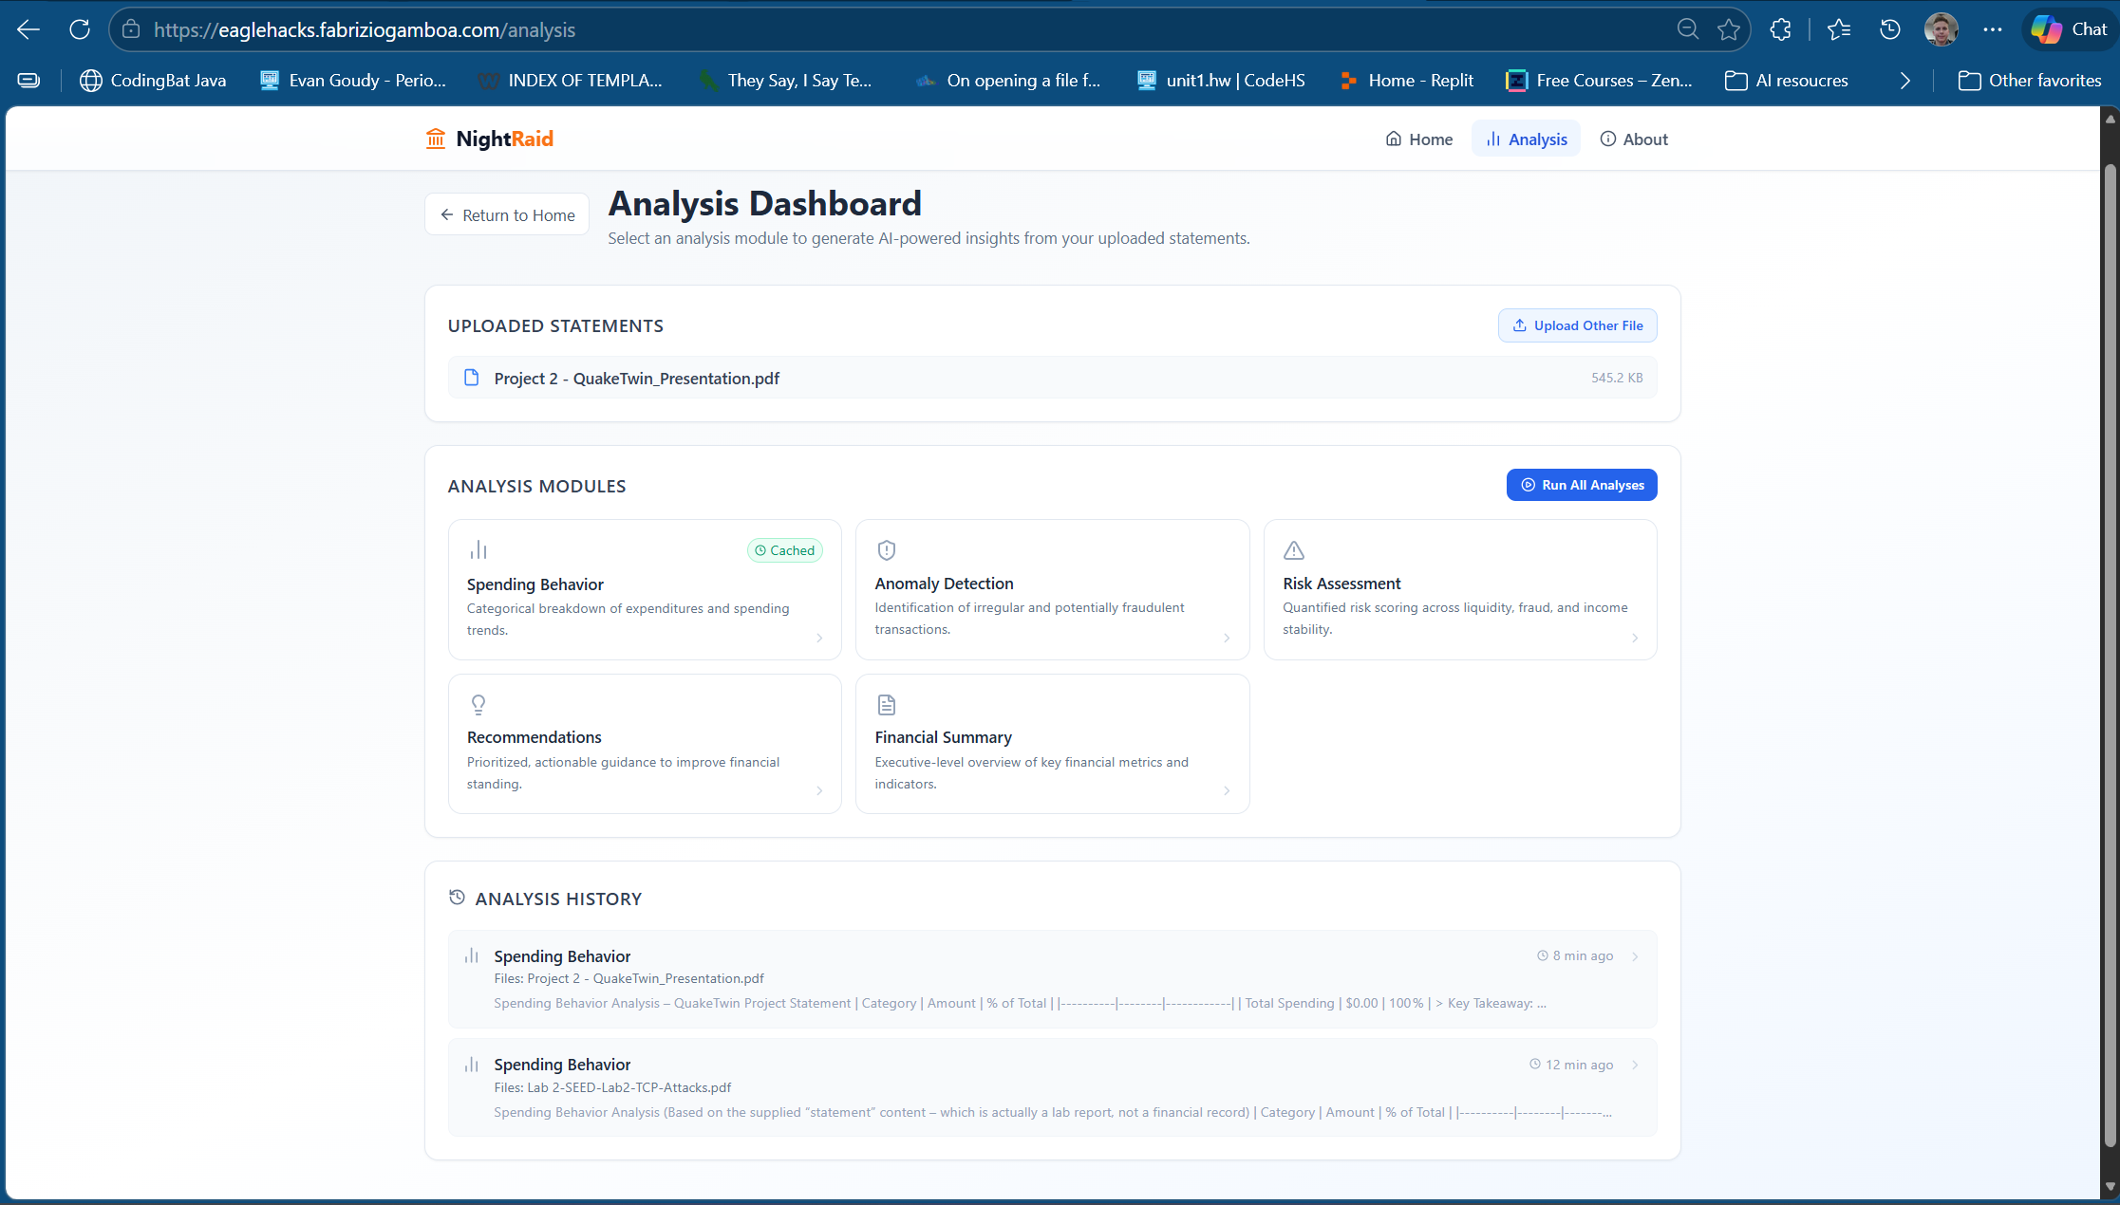Click the browser refresh icon
This screenshot has height=1205, width=2120.
click(x=80, y=29)
